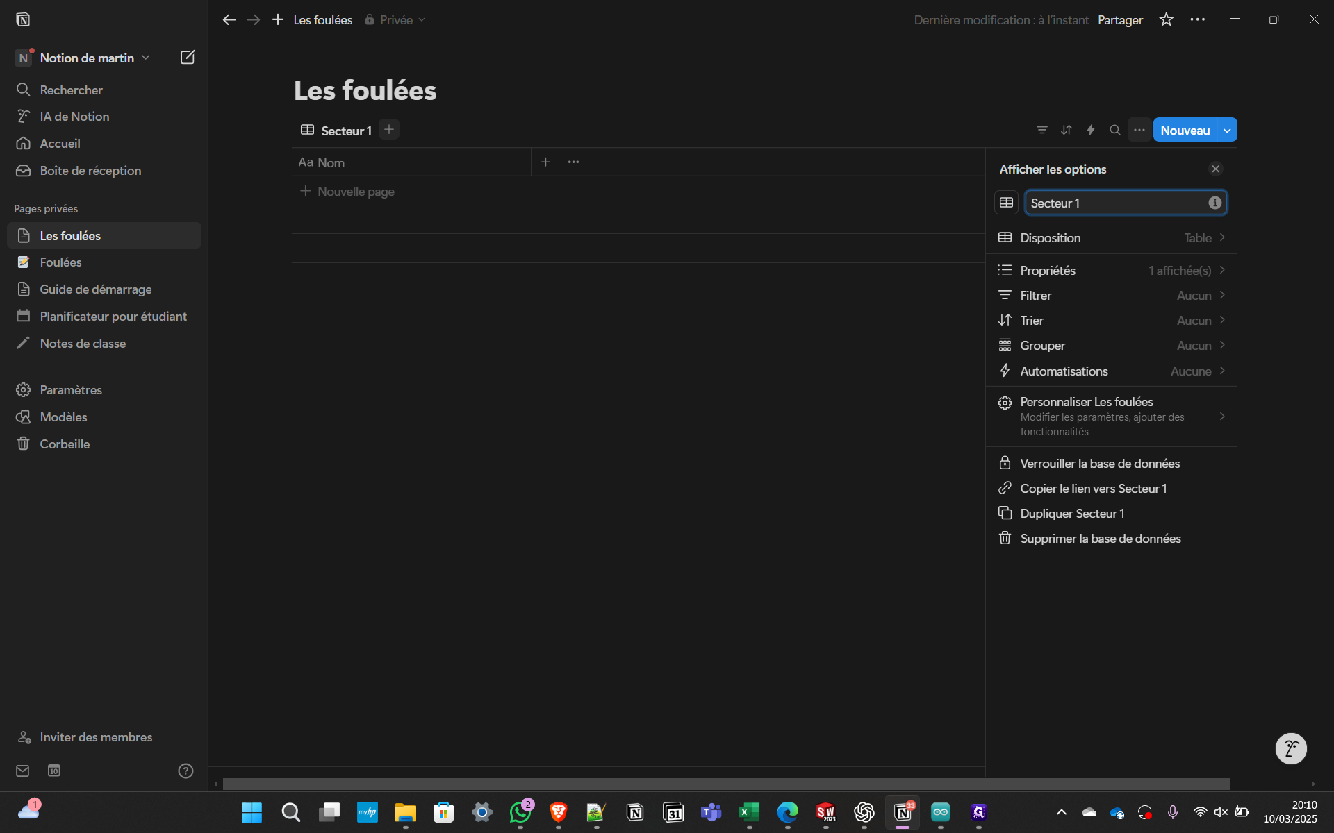The image size is (1334, 833).
Task: Click the filter icon in database toolbar
Action: coord(1042,130)
